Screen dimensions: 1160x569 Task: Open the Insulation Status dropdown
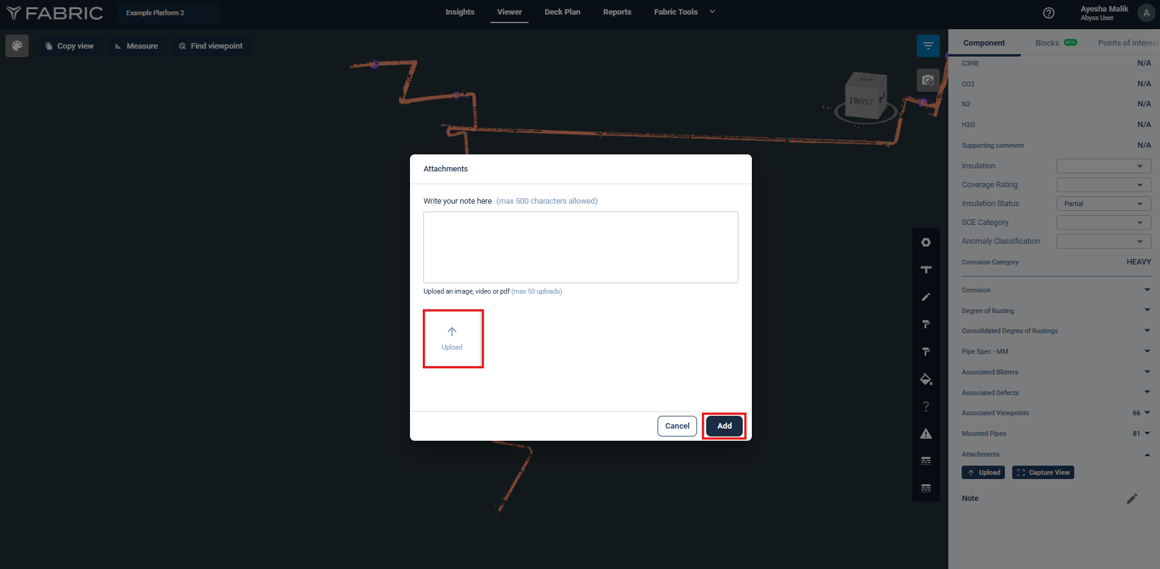(1103, 204)
